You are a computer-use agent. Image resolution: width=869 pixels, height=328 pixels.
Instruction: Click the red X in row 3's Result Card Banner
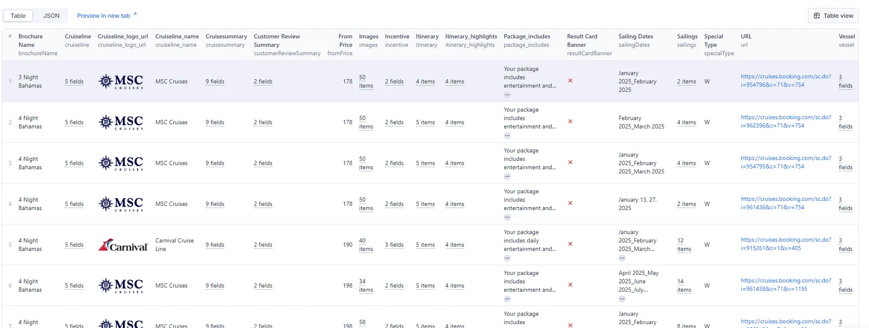coord(570,162)
